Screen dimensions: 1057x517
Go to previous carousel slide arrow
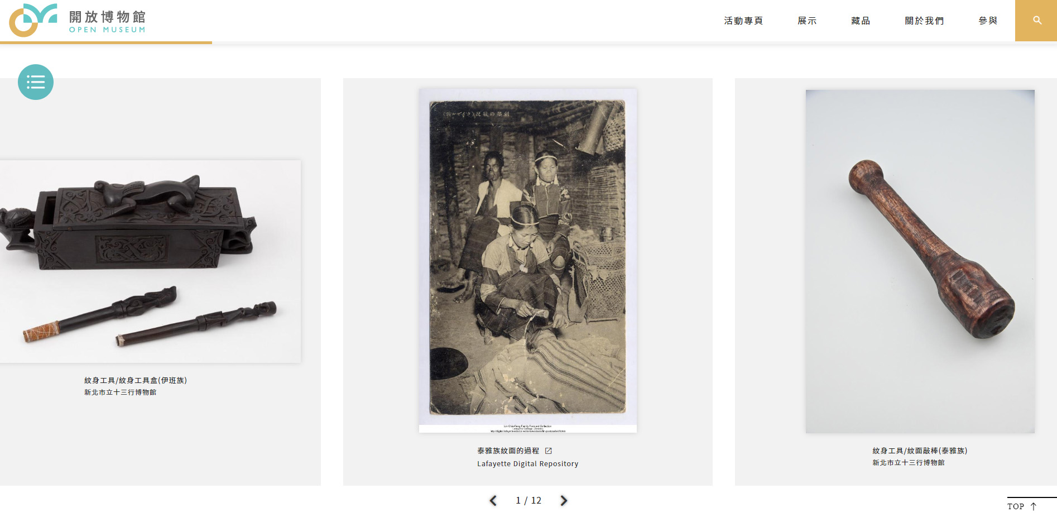493,501
